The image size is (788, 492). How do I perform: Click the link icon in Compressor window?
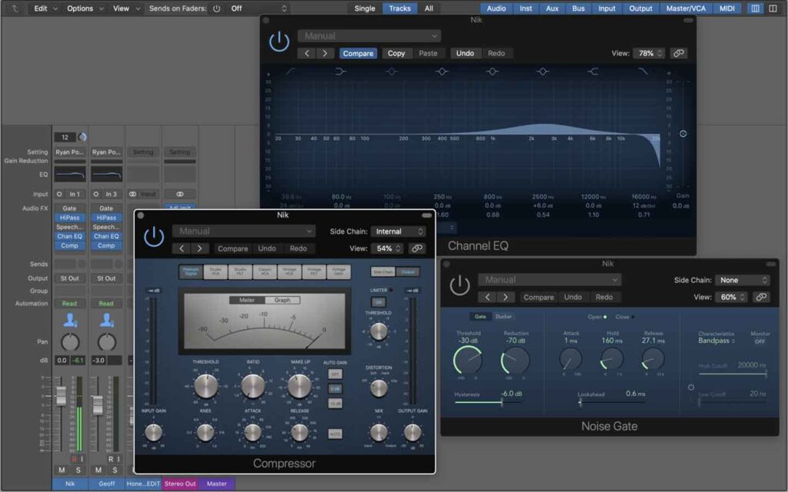pos(416,248)
